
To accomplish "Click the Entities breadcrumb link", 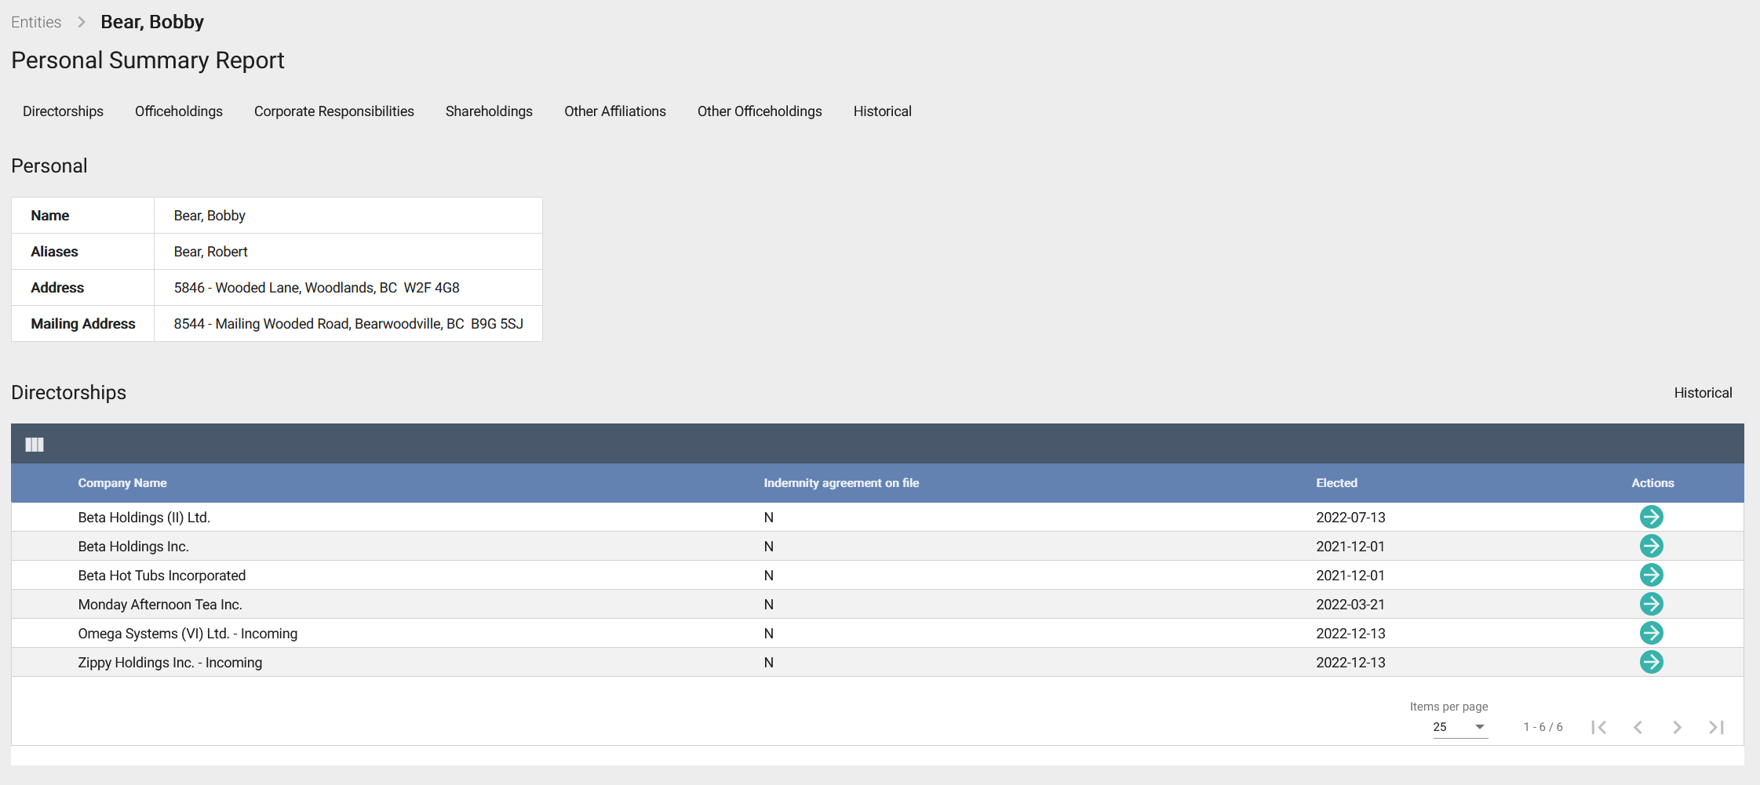I will (x=36, y=22).
